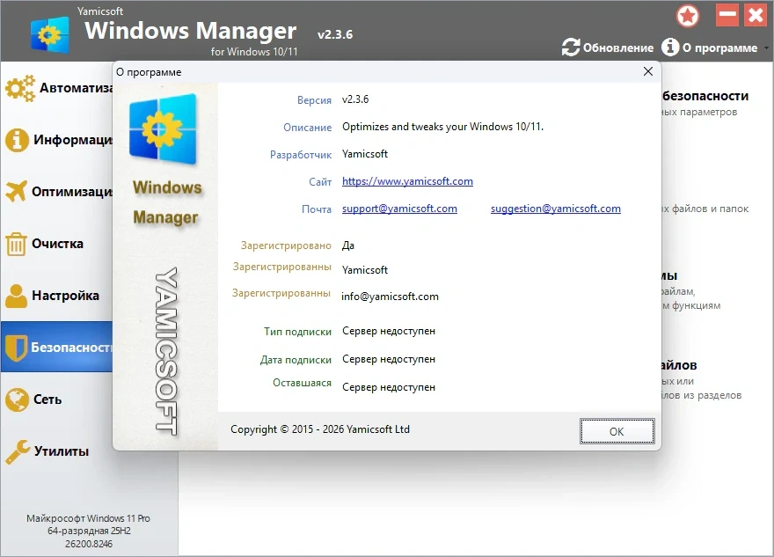This screenshot has width=774, height=557.
Task: Click the Сайт field label
Action: [x=320, y=182]
